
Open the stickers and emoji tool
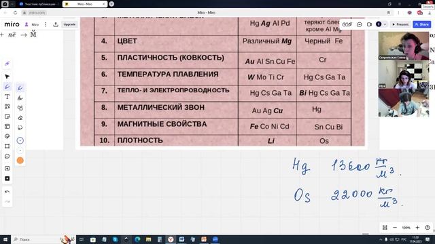point(7,136)
